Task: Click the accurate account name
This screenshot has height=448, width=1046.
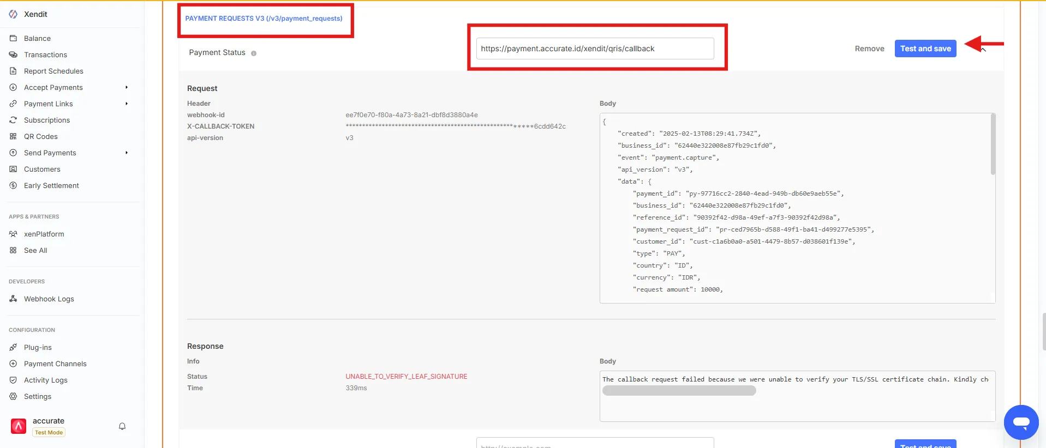Action: pos(49,421)
